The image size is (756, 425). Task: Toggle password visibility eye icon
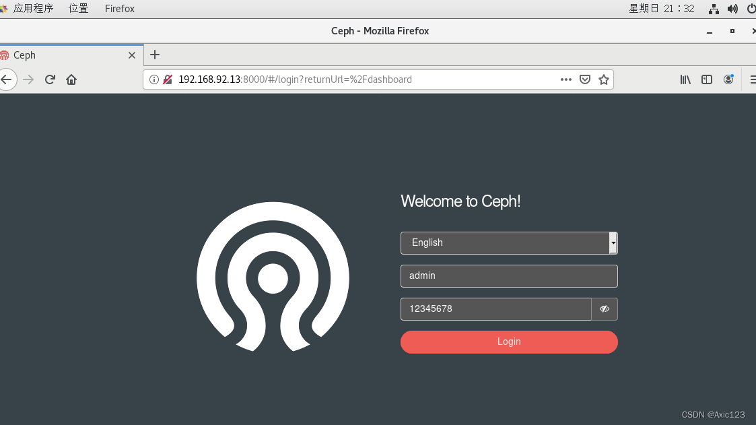coord(605,309)
